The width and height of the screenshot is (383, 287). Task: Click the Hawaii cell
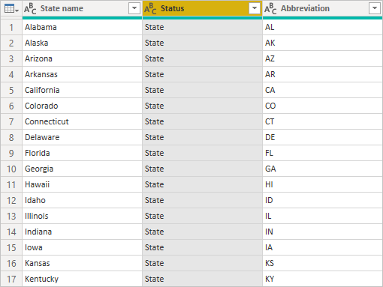[x=82, y=184]
